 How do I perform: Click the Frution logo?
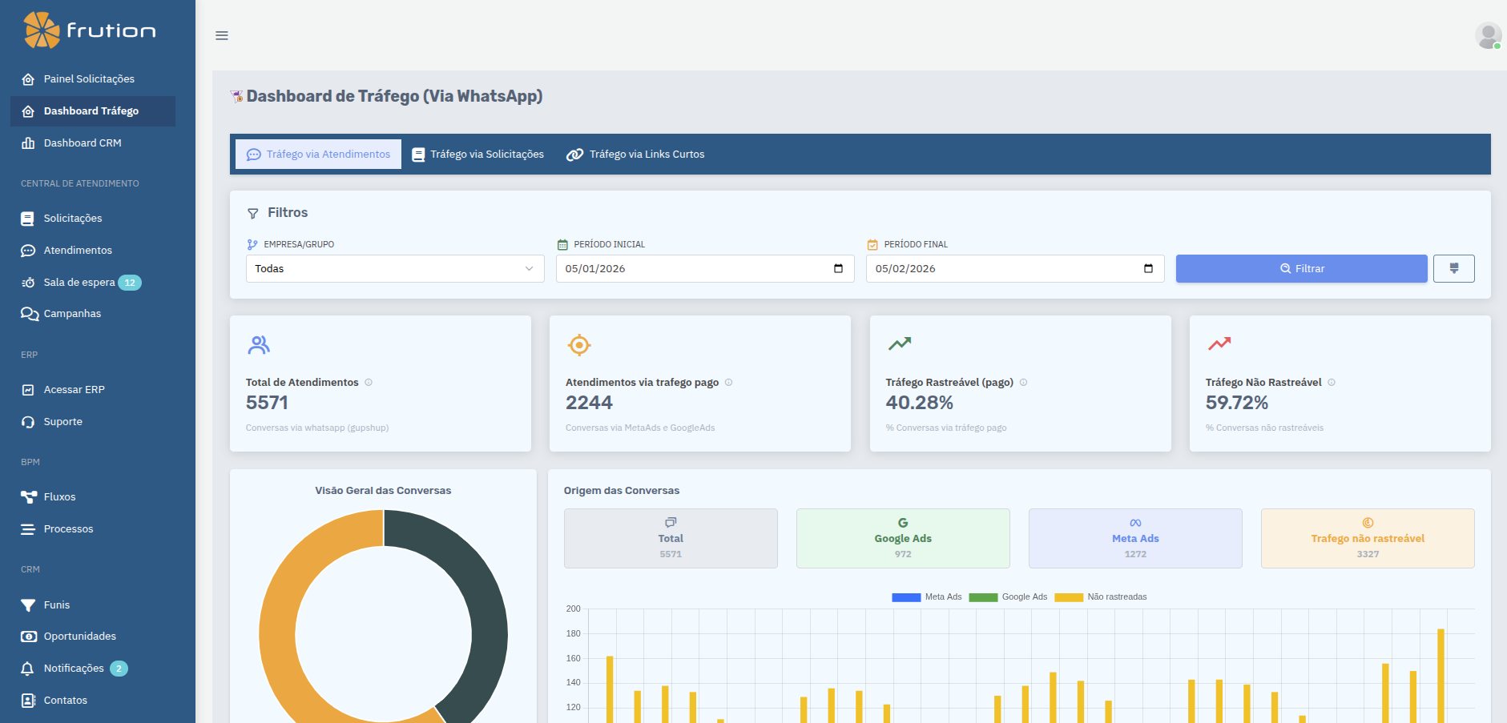[x=90, y=30]
